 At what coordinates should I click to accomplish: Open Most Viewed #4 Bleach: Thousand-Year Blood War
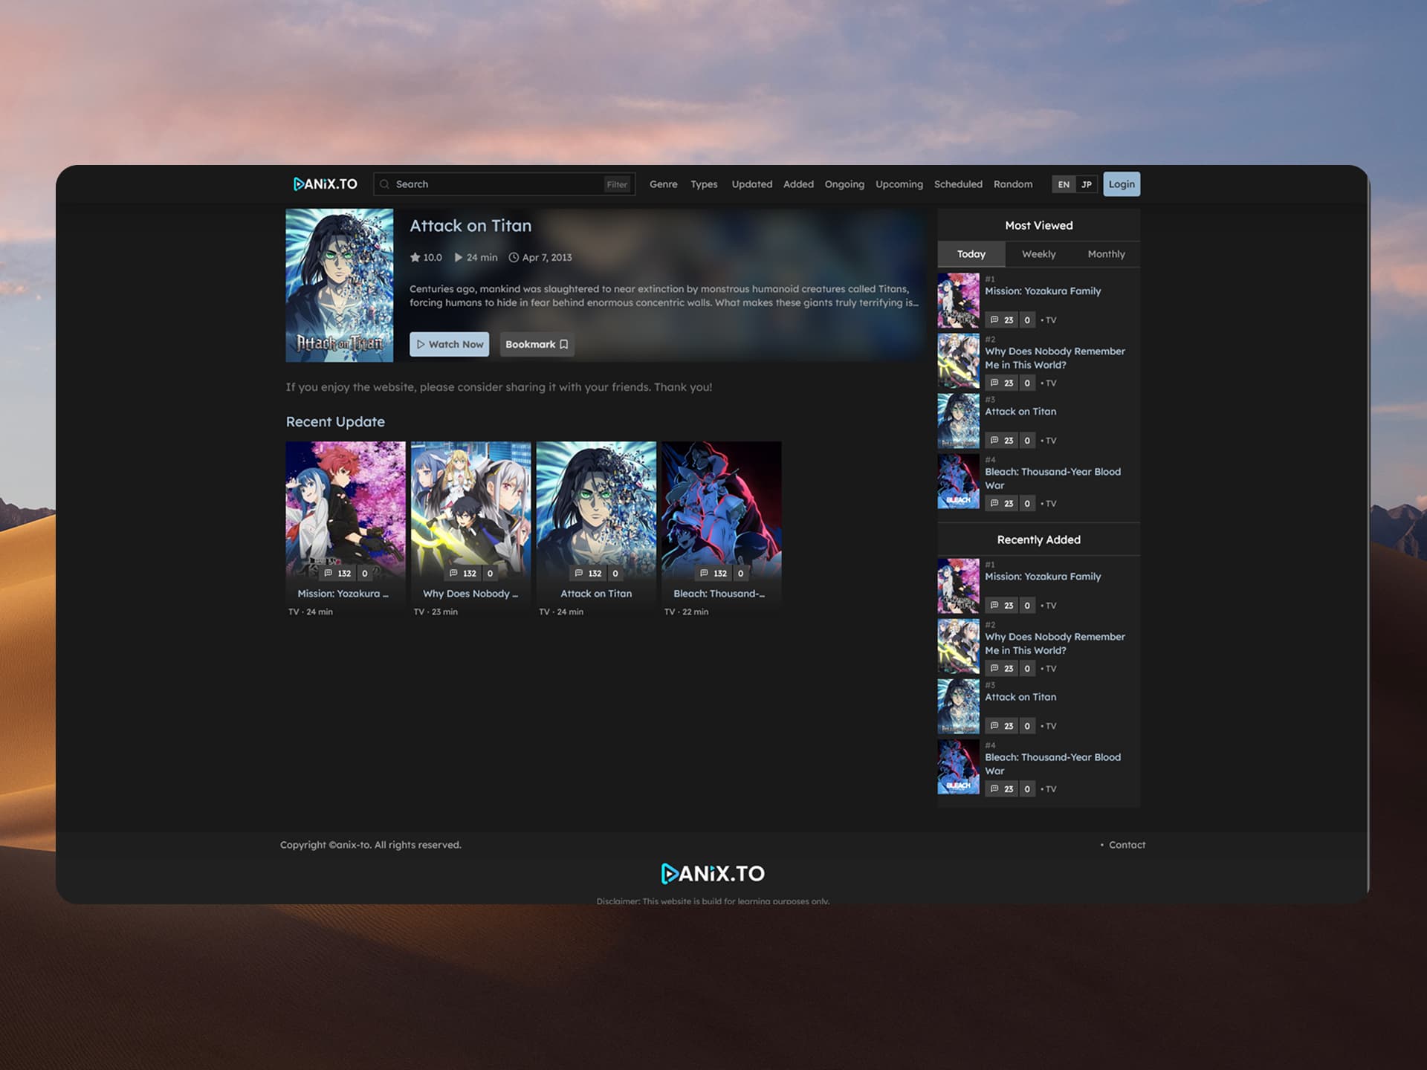coord(1052,479)
